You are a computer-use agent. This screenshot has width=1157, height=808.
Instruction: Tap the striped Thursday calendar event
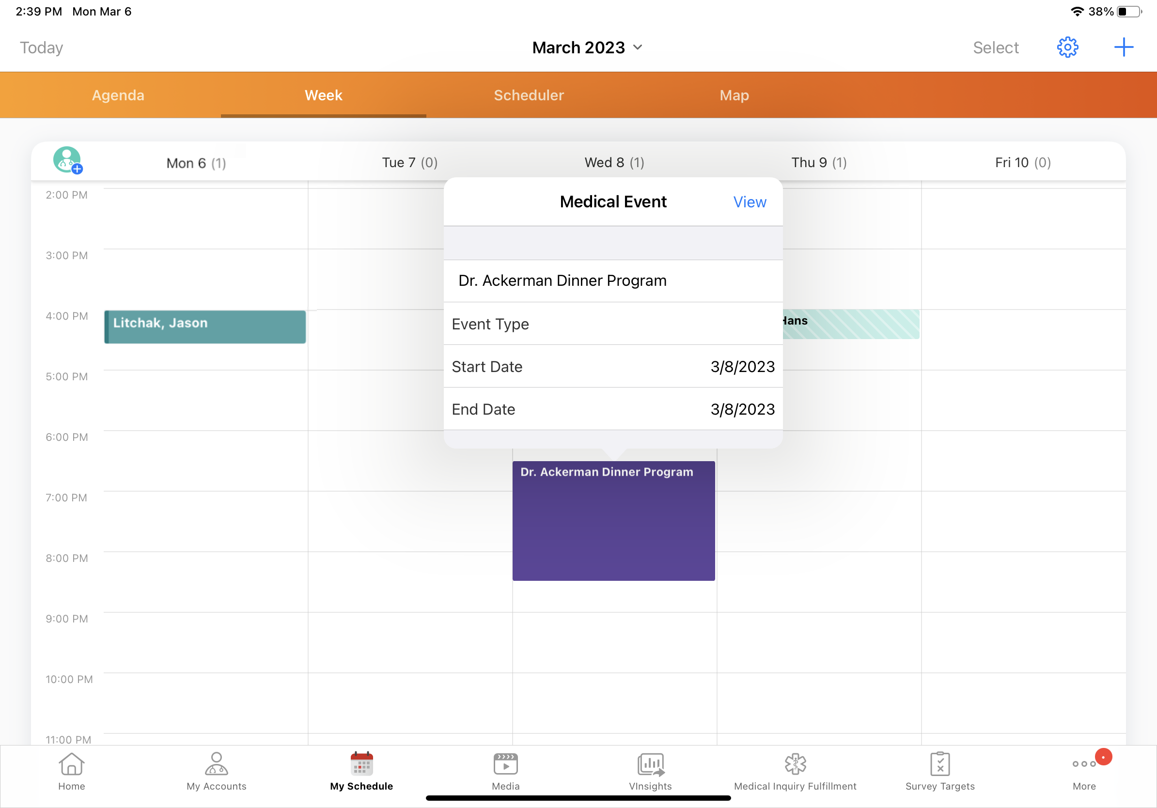click(852, 324)
